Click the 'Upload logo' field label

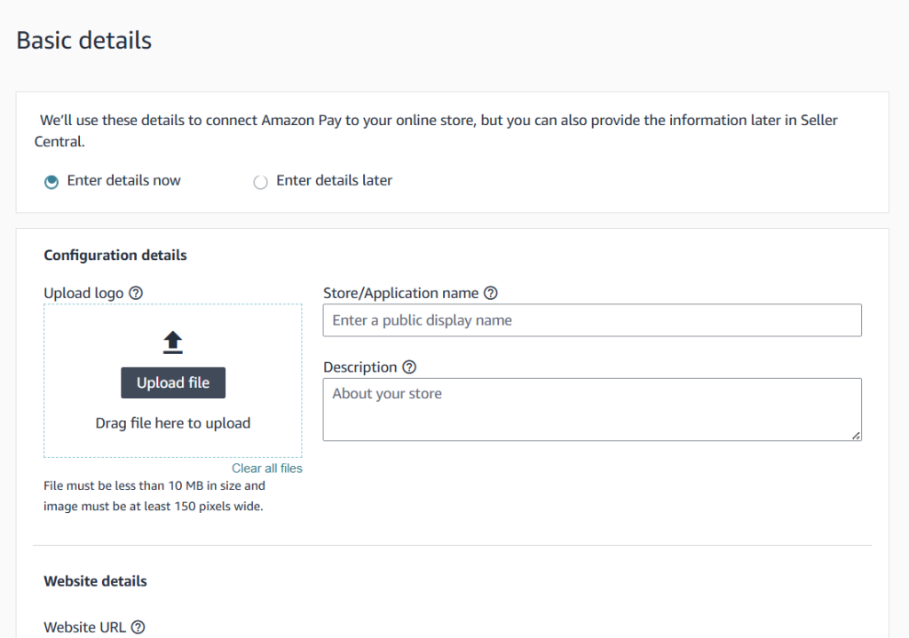pos(83,293)
